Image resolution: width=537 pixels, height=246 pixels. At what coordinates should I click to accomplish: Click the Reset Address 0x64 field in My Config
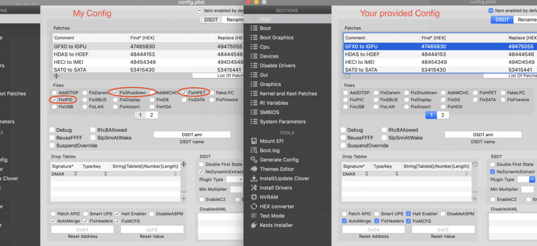point(82,229)
